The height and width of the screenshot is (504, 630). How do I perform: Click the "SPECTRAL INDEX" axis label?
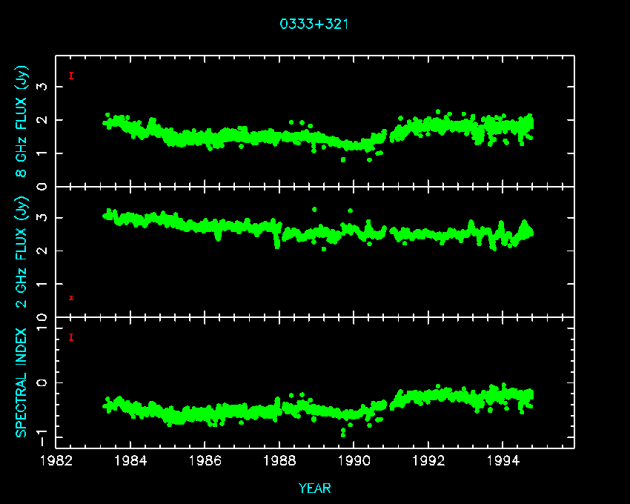coord(23,382)
